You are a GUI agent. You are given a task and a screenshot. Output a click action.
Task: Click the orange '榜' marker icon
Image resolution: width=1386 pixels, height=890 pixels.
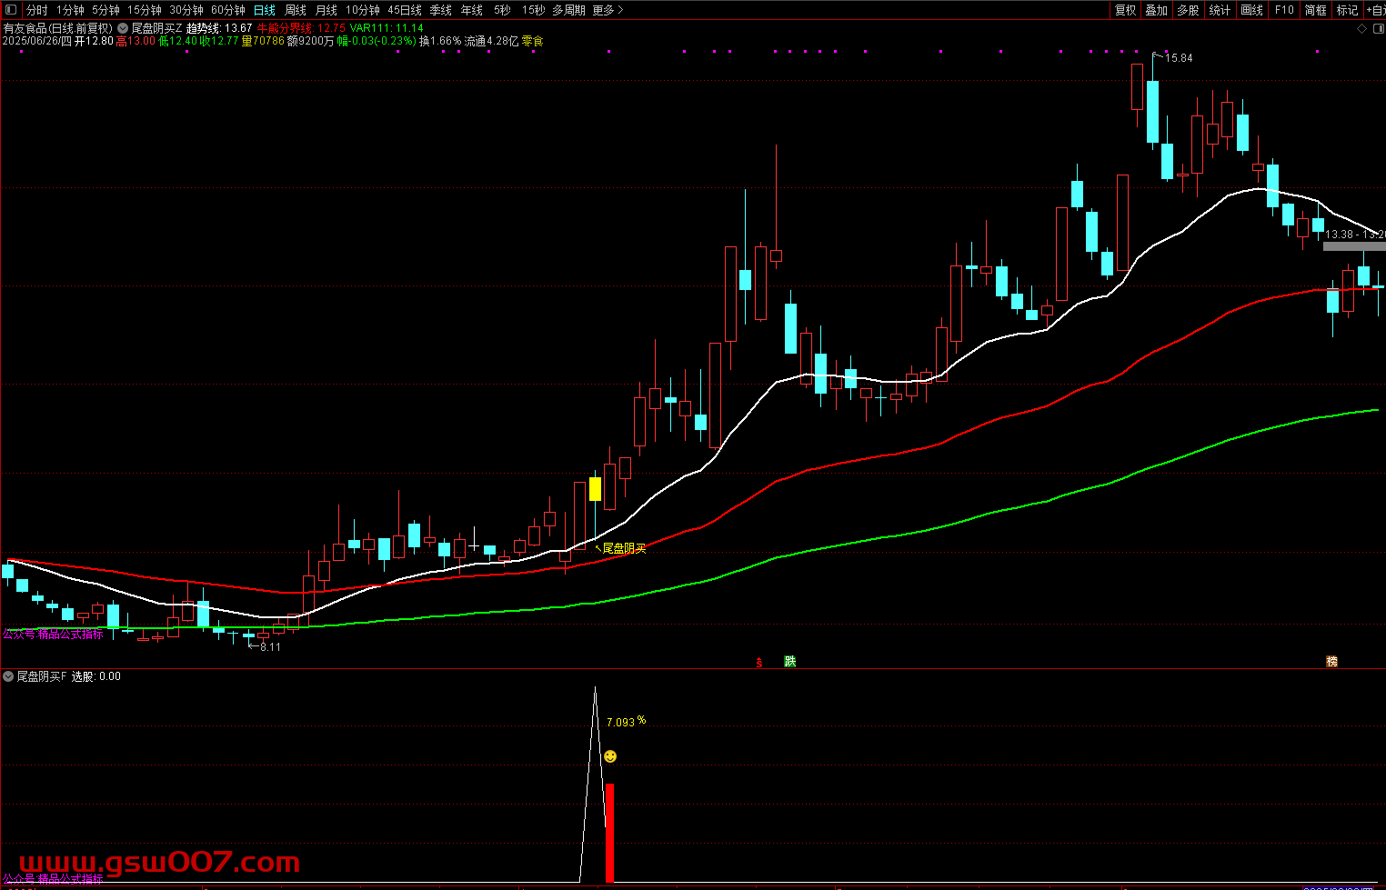pos(1331,661)
